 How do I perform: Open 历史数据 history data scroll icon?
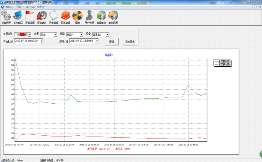point(54,17)
